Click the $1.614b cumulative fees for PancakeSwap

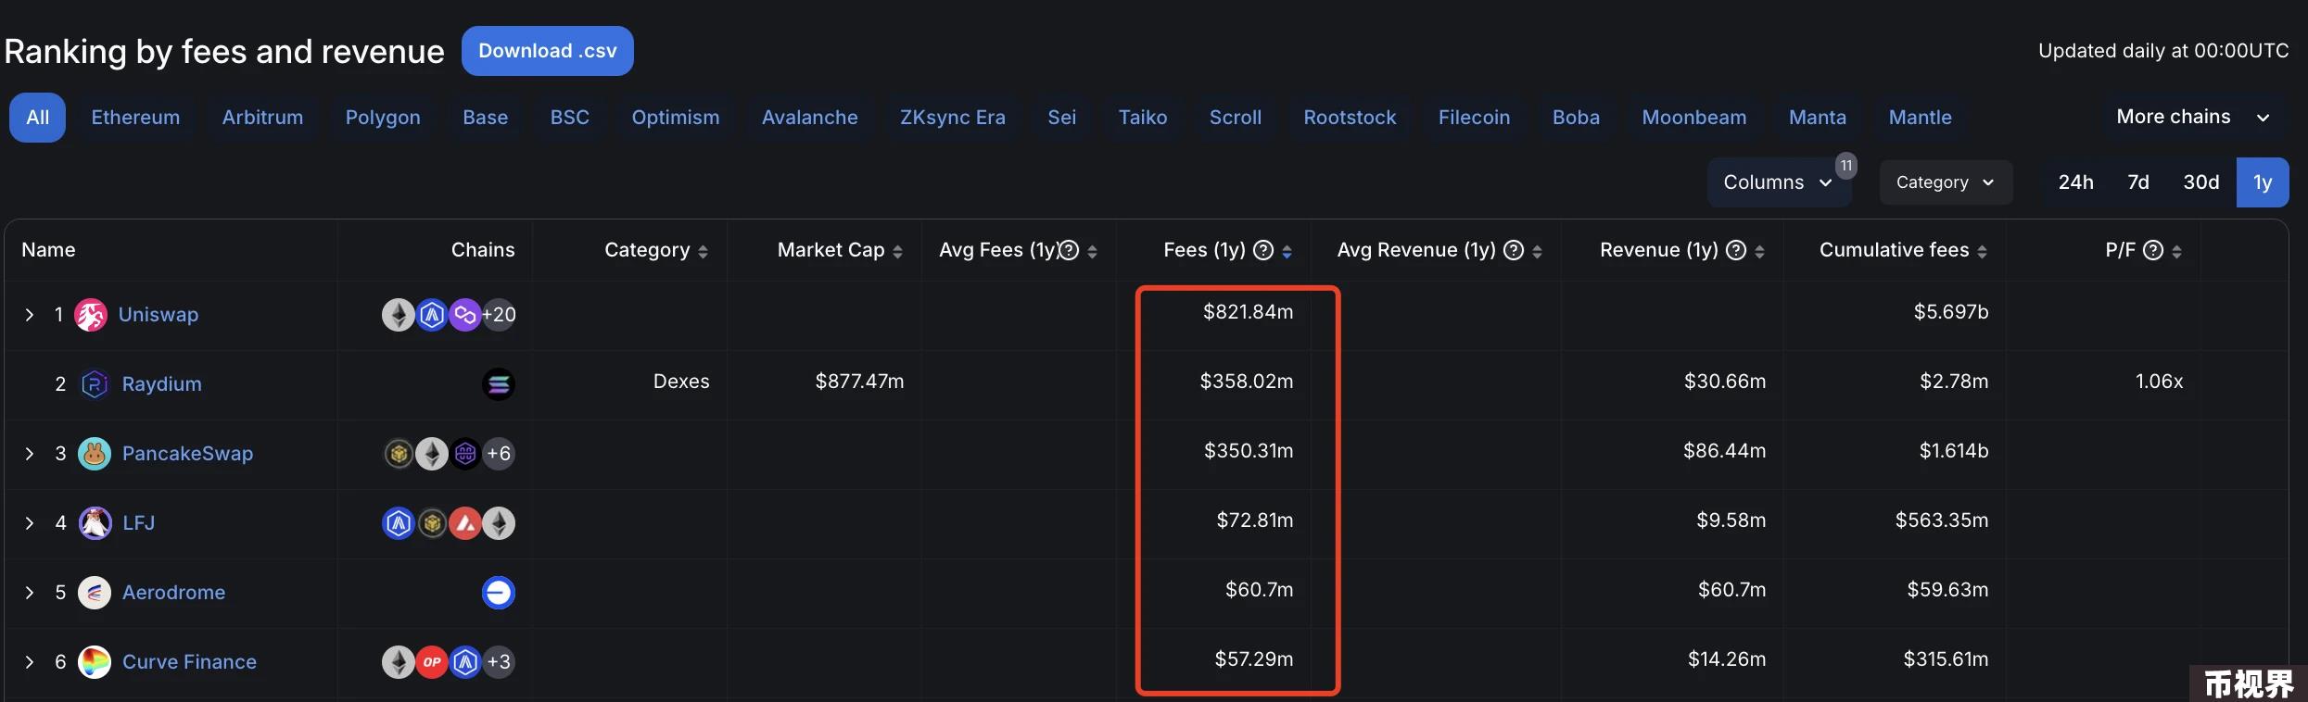point(1954,451)
